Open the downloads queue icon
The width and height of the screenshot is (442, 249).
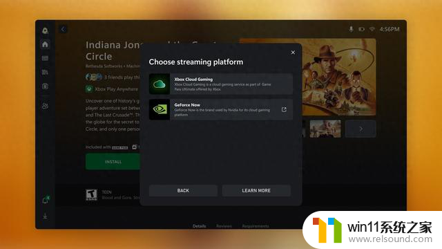pyautogui.click(x=45, y=216)
